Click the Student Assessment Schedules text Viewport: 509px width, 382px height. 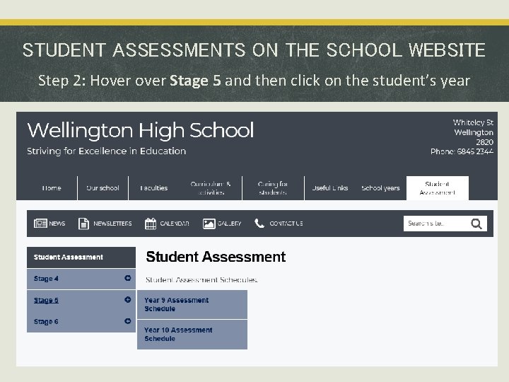(201, 279)
